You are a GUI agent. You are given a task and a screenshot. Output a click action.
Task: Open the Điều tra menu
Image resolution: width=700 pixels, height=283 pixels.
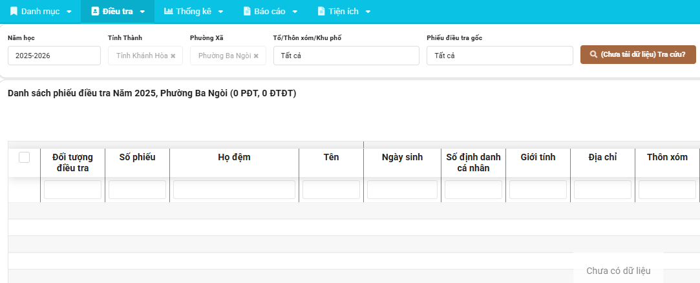pos(118,12)
